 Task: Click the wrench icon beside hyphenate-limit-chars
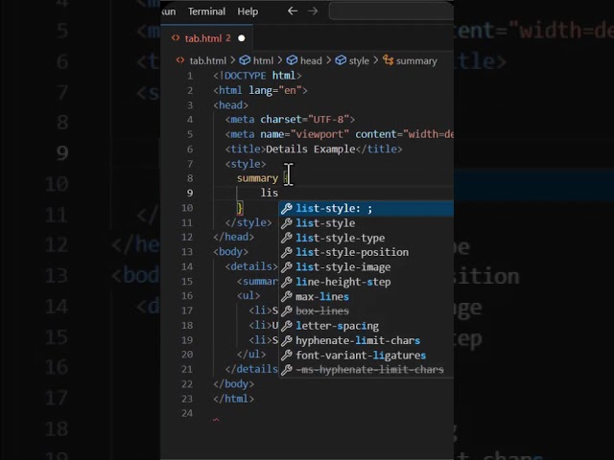coord(287,340)
